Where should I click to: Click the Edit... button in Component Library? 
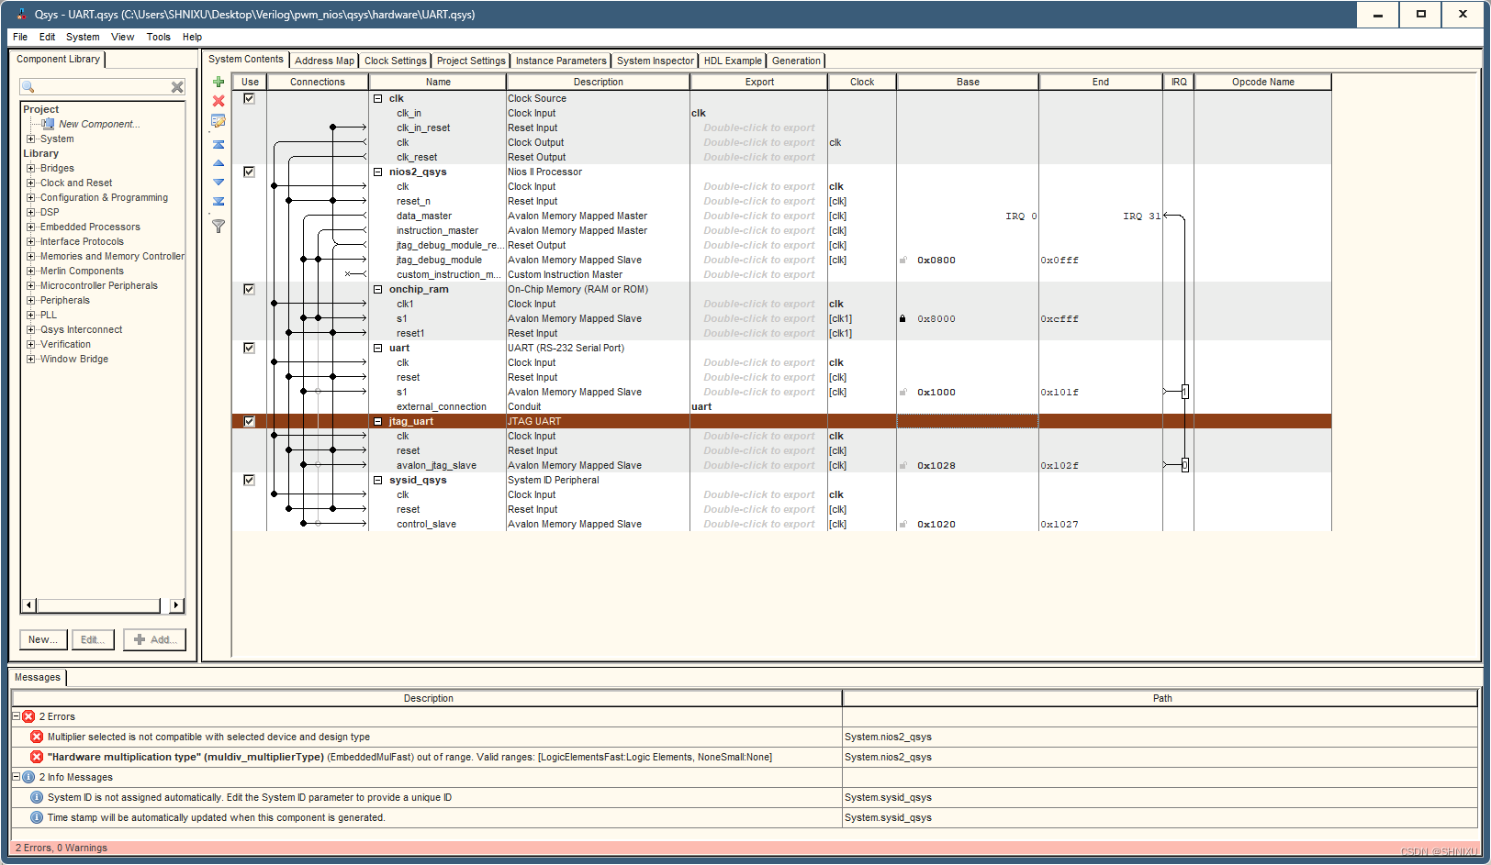93,639
